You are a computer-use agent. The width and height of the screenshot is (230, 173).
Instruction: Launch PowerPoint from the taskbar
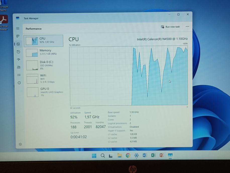(162, 155)
